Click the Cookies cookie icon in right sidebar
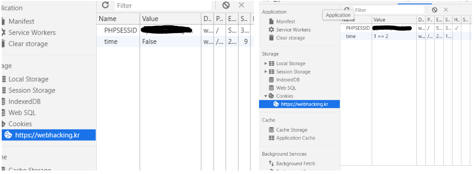This screenshot has height=174, width=476. (x=271, y=96)
